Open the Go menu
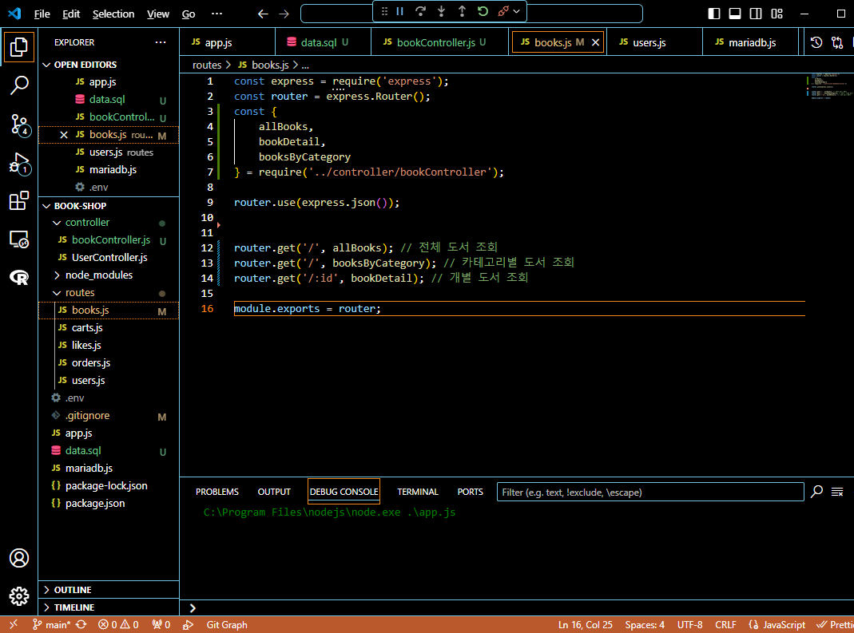854x633 pixels. 189,14
